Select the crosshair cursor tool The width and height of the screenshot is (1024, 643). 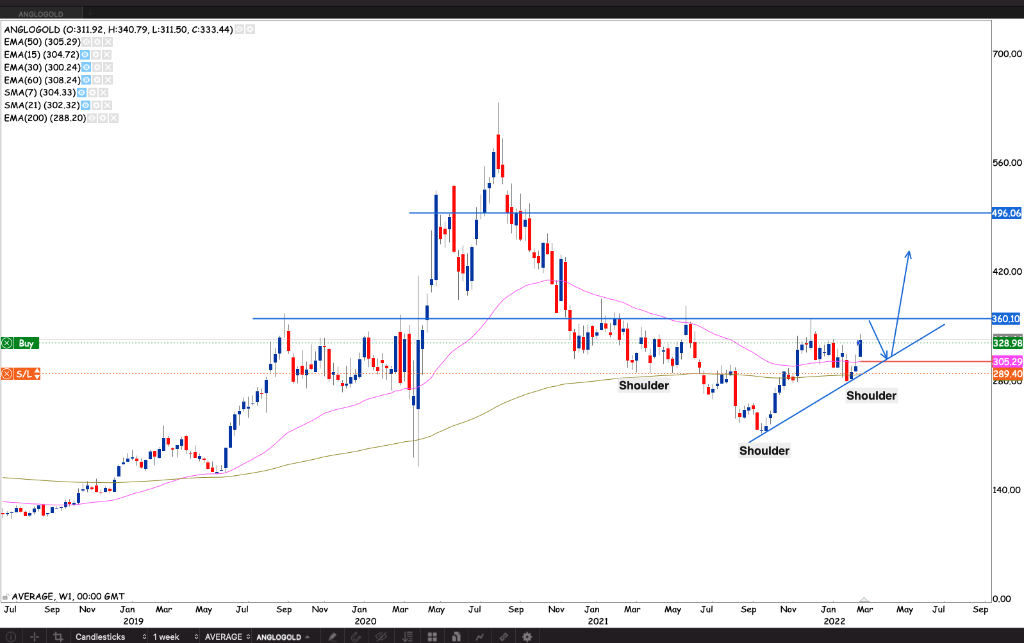pos(35,637)
